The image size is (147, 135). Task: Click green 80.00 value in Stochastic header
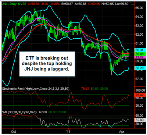coord(94,89)
